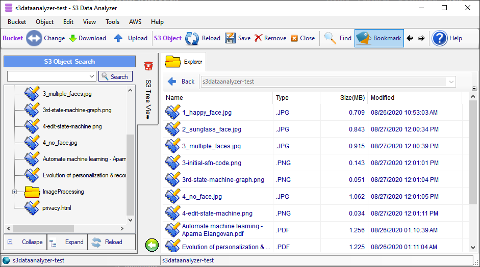
Task: Click the toolbar Close button
Action: (303, 38)
